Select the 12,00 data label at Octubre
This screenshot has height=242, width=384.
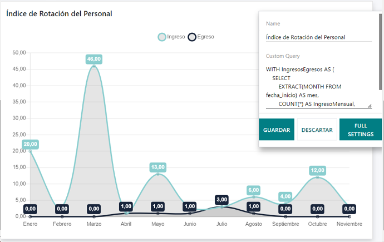click(318, 170)
